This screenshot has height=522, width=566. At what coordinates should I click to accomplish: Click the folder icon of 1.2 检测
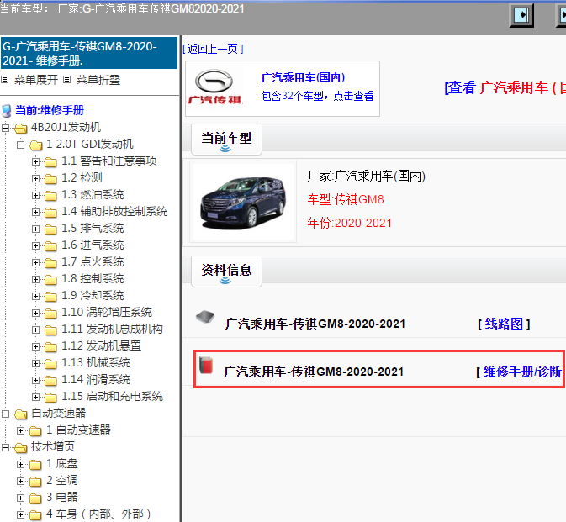tap(50, 178)
